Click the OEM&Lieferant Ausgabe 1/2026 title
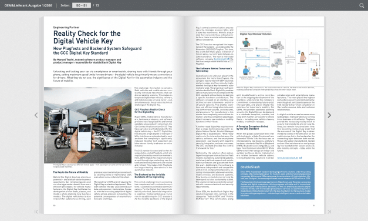Image resolution: width=368 pixels, height=221 pixels. click(28, 5)
